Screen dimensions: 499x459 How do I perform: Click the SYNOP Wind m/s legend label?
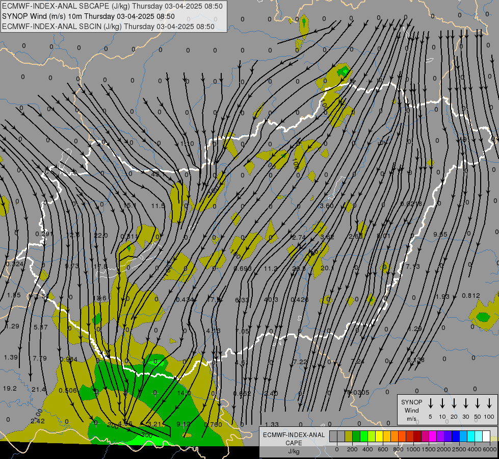click(411, 411)
